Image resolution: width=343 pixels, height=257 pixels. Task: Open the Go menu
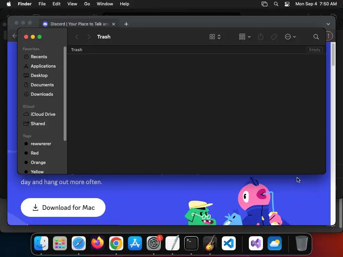tap(87, 4)
